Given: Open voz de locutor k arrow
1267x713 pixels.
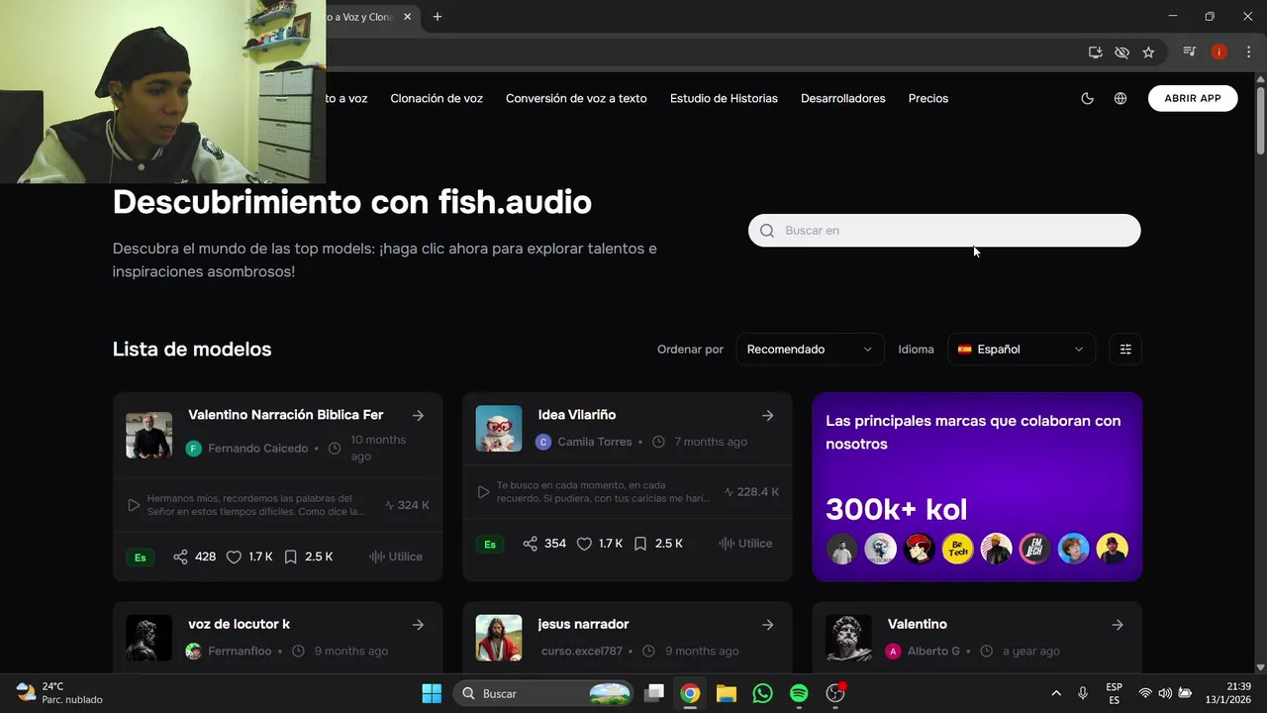Looking at the screenshot, I should (x=418, y=625).
